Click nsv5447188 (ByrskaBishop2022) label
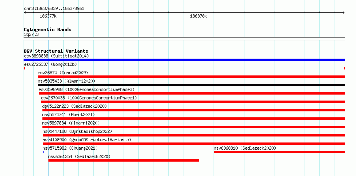Image resolution: width=356 pixels, height=176 pixels. (x=77, y=131)
